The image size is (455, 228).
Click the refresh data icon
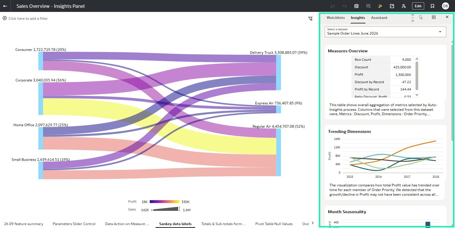[356, 6]
